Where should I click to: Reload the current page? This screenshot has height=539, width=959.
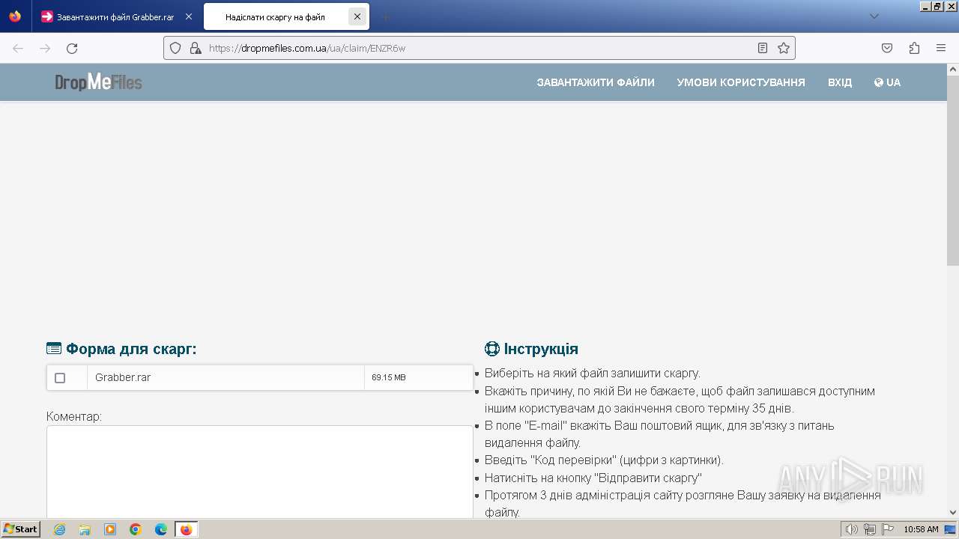72,48
